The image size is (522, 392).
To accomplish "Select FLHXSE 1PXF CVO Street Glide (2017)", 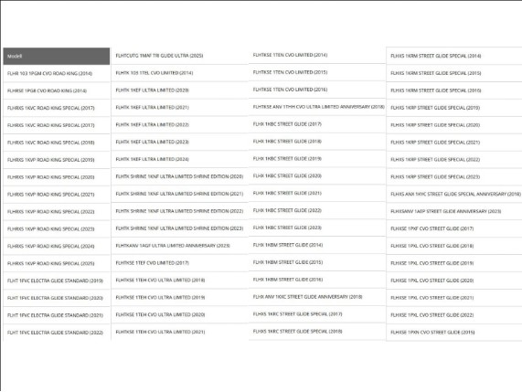I will pyautogui.click(x=432, y=229).
